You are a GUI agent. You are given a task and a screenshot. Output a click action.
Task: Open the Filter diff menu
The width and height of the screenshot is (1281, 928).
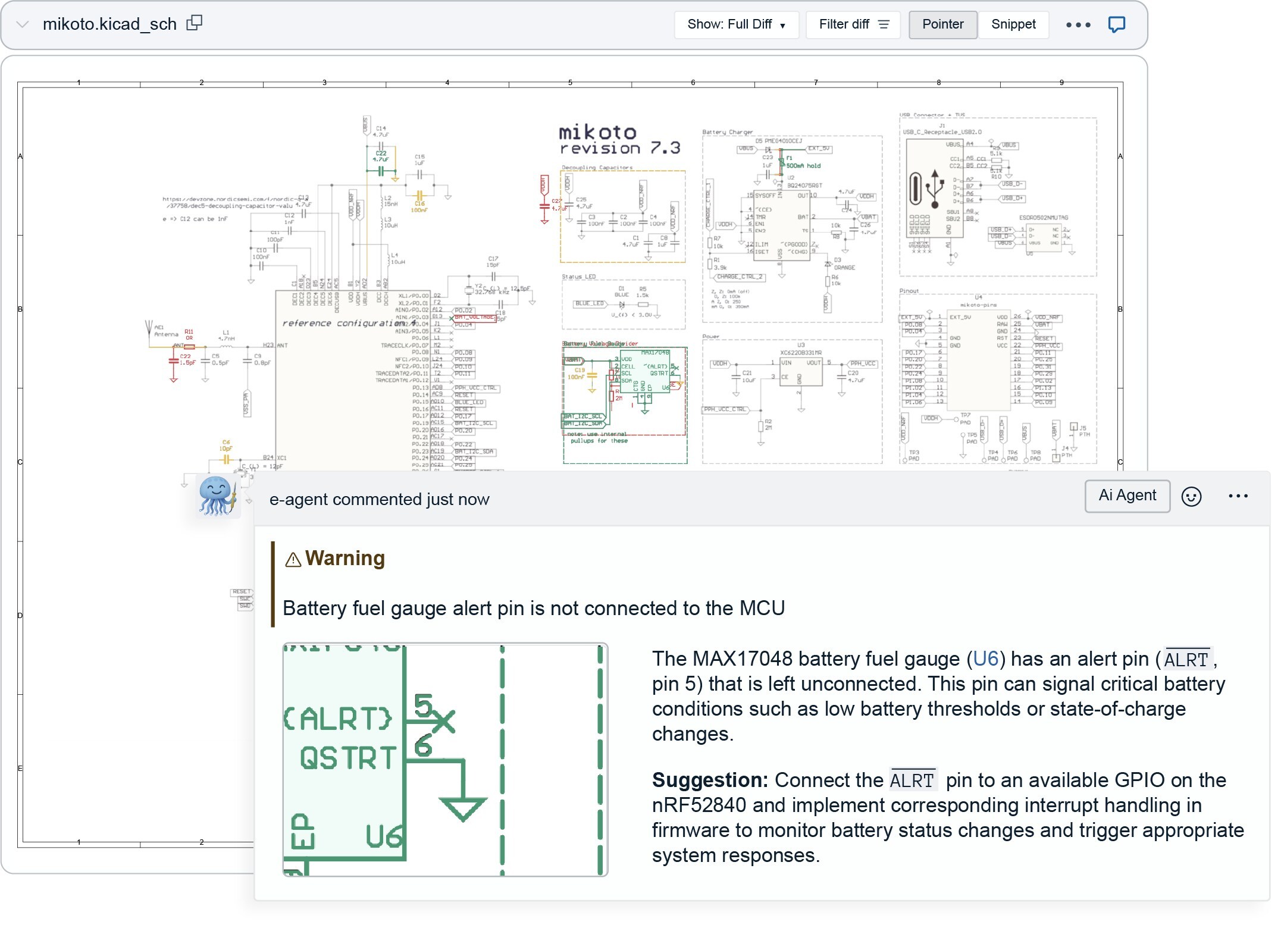853,24
